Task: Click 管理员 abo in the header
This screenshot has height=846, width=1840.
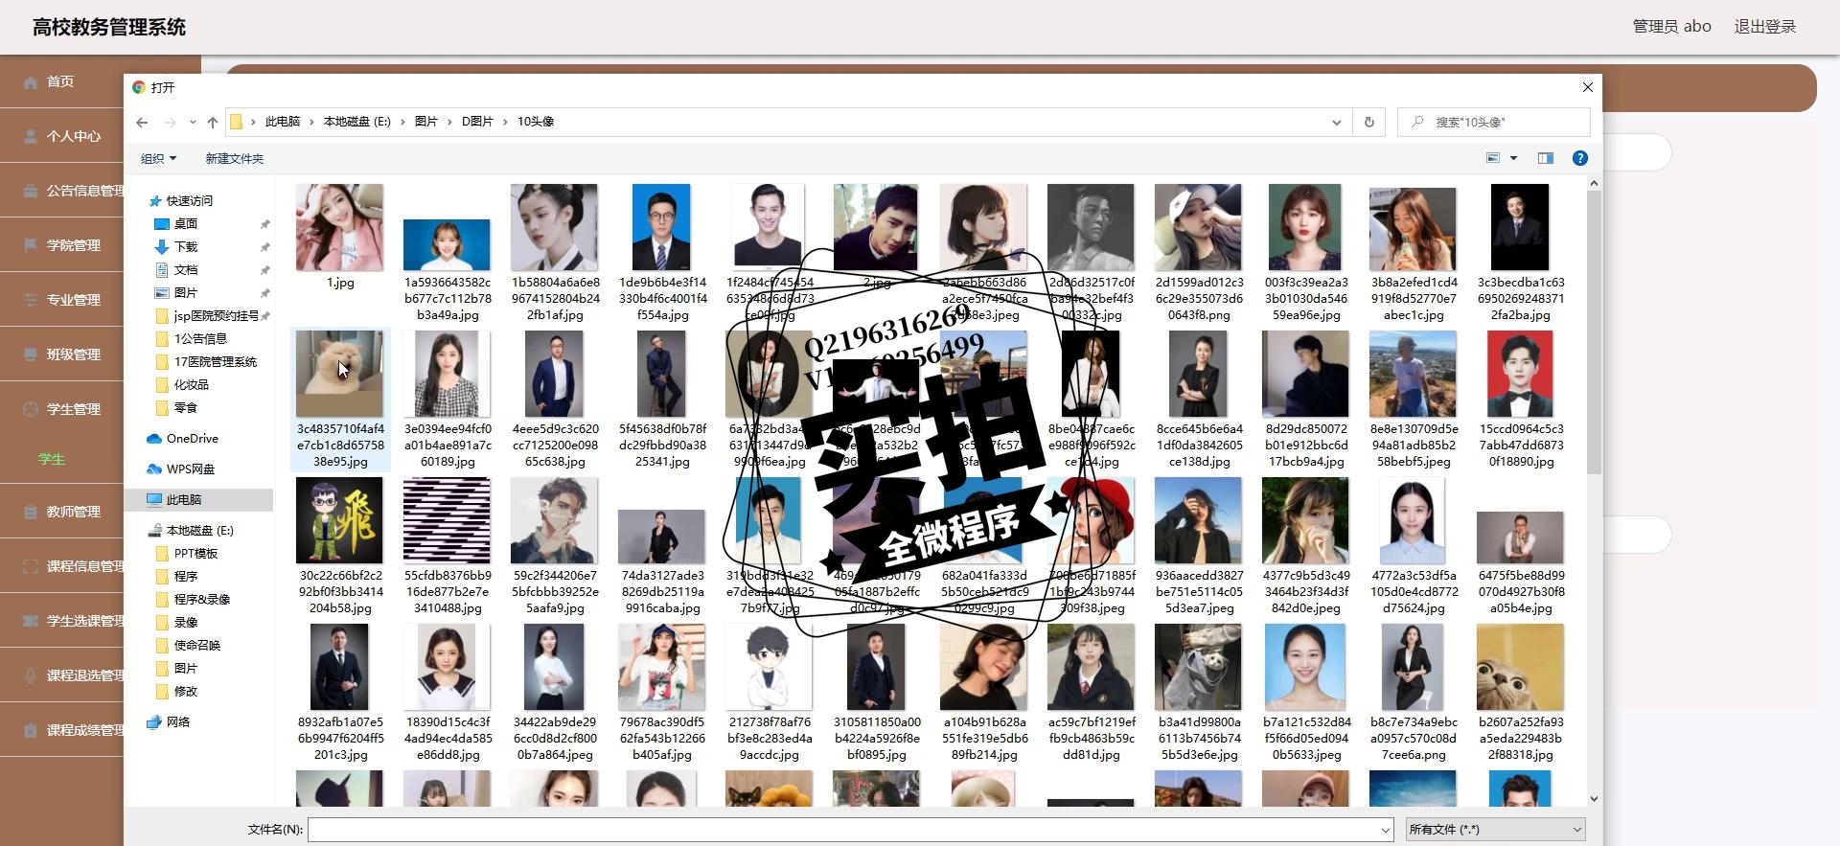Action: coord(1671,27)
